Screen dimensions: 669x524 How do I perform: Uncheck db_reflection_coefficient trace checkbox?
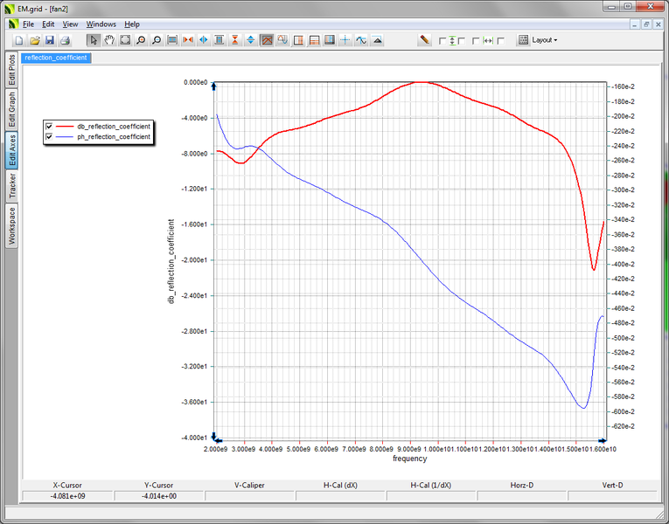click(x=50, y=126)
